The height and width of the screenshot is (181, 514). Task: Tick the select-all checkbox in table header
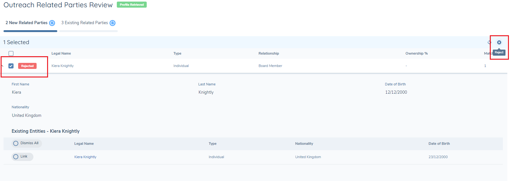[11, 53]
